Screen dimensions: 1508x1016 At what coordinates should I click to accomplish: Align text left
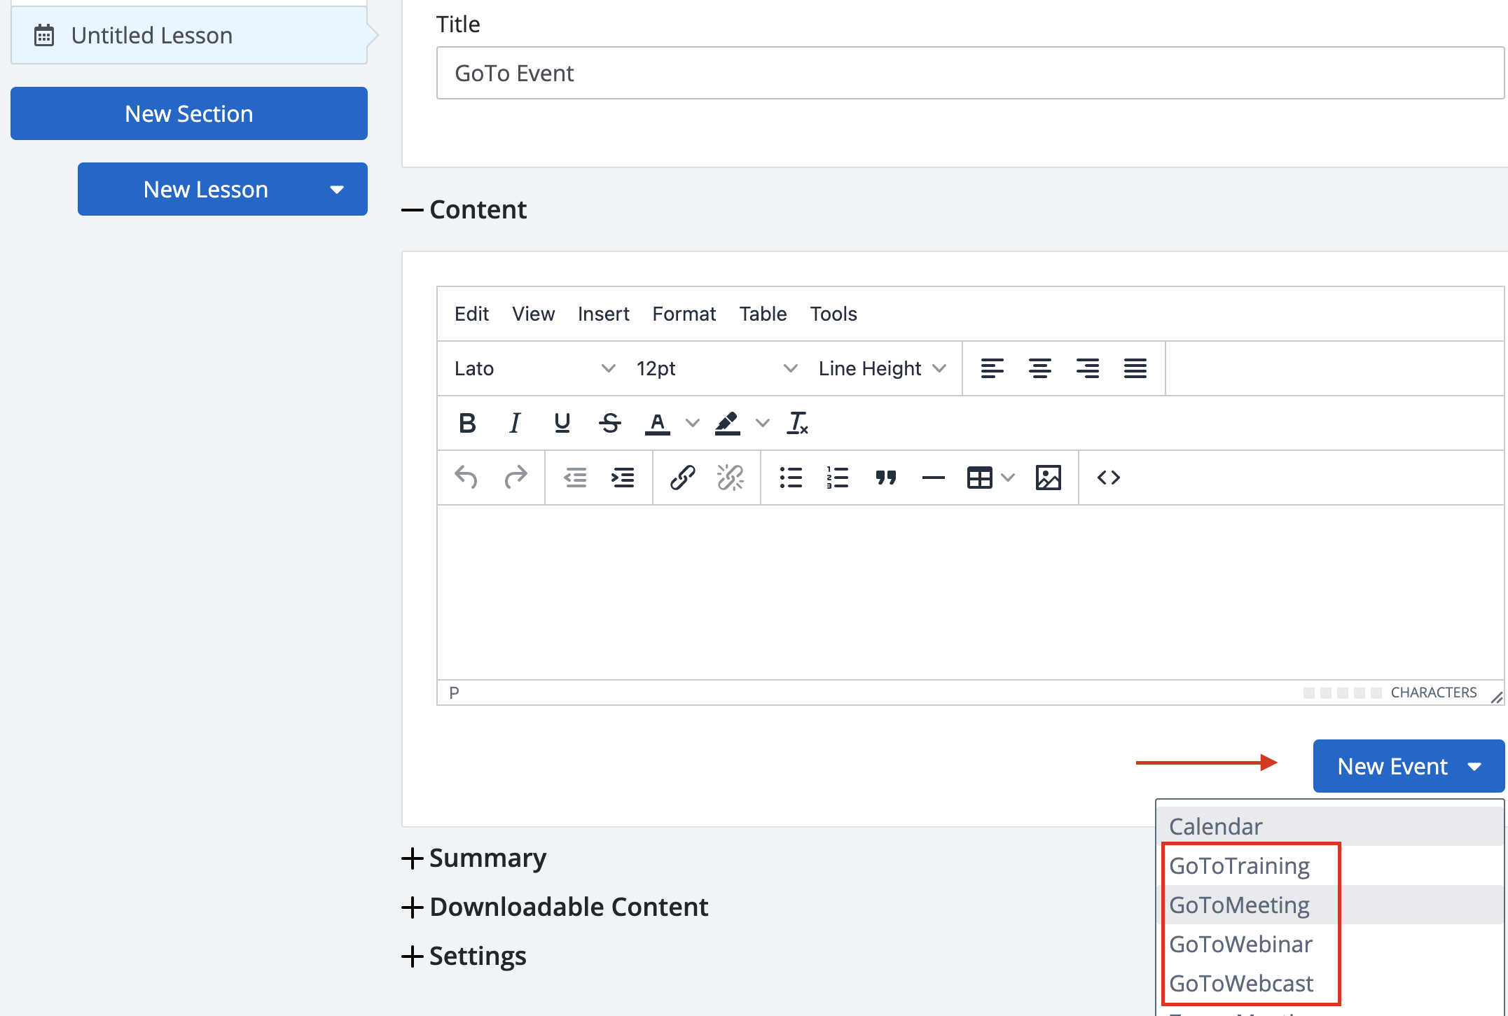click(992, 368)
